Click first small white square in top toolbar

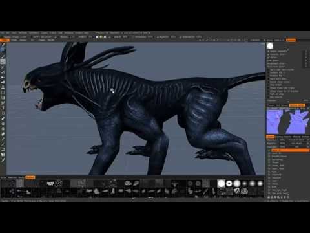click(97, 37)
